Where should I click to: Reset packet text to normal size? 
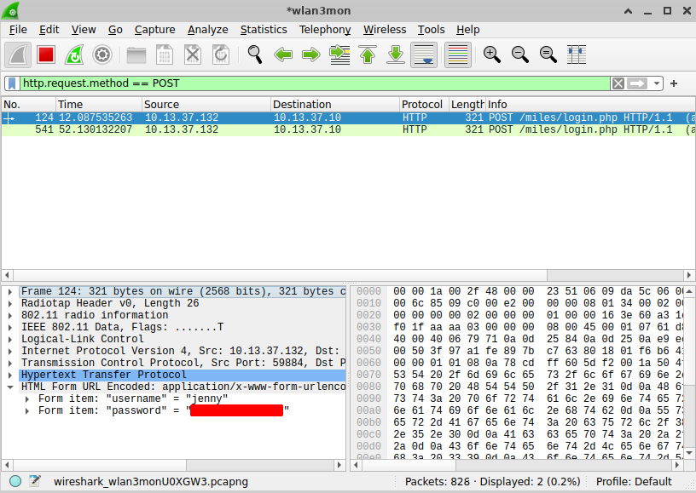pos(548,55)
